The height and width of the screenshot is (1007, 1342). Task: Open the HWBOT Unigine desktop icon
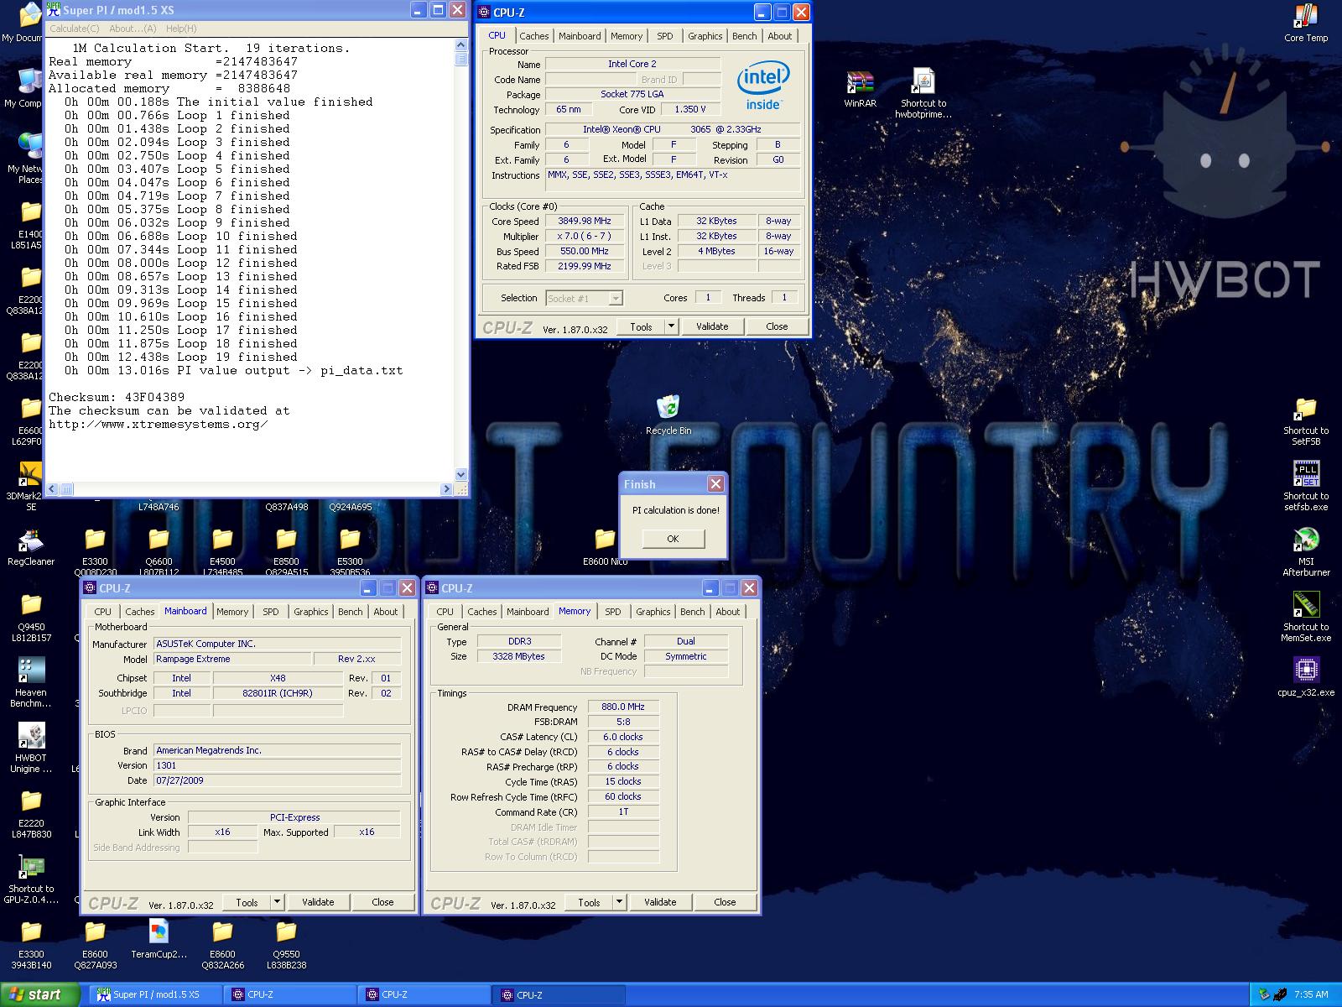31,735
